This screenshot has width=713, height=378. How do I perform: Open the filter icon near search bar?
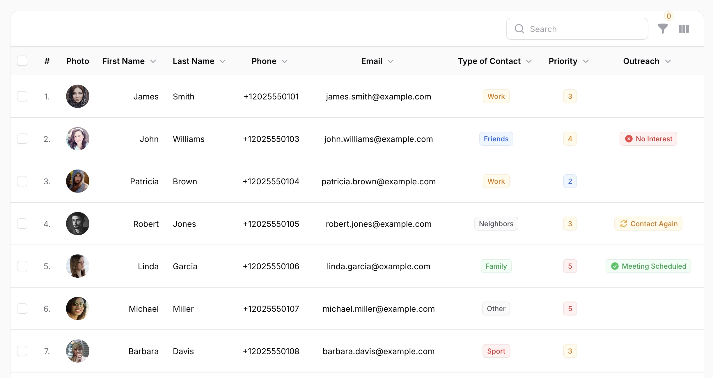pos(663,29)
